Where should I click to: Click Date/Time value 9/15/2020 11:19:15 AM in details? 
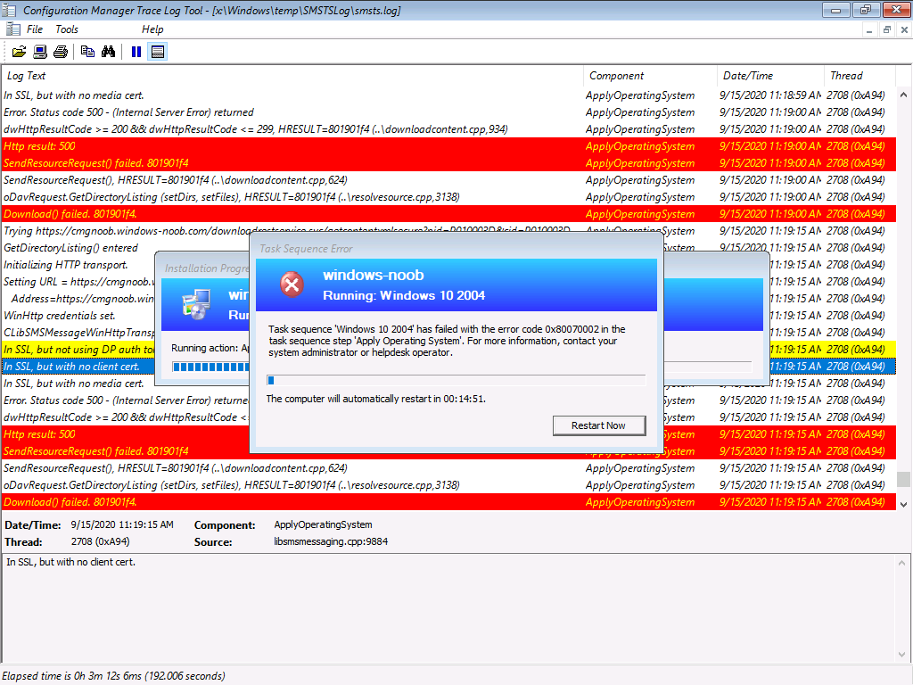click(x=122, y=524)
